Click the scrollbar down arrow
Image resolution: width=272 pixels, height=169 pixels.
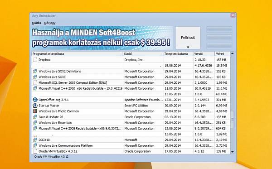(x=232, y=152)
